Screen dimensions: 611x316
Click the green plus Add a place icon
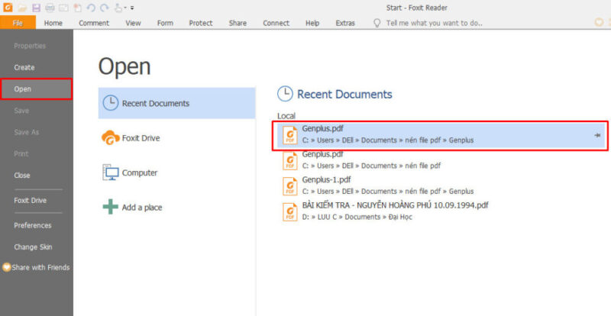[x=111, y=207]
